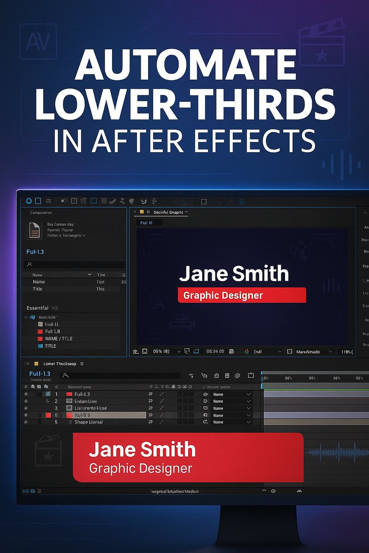Toggle visibility of the Lisrnarenta-l-Lne layer
Viewport: 369px width, 553px height.
click(26, 408)
